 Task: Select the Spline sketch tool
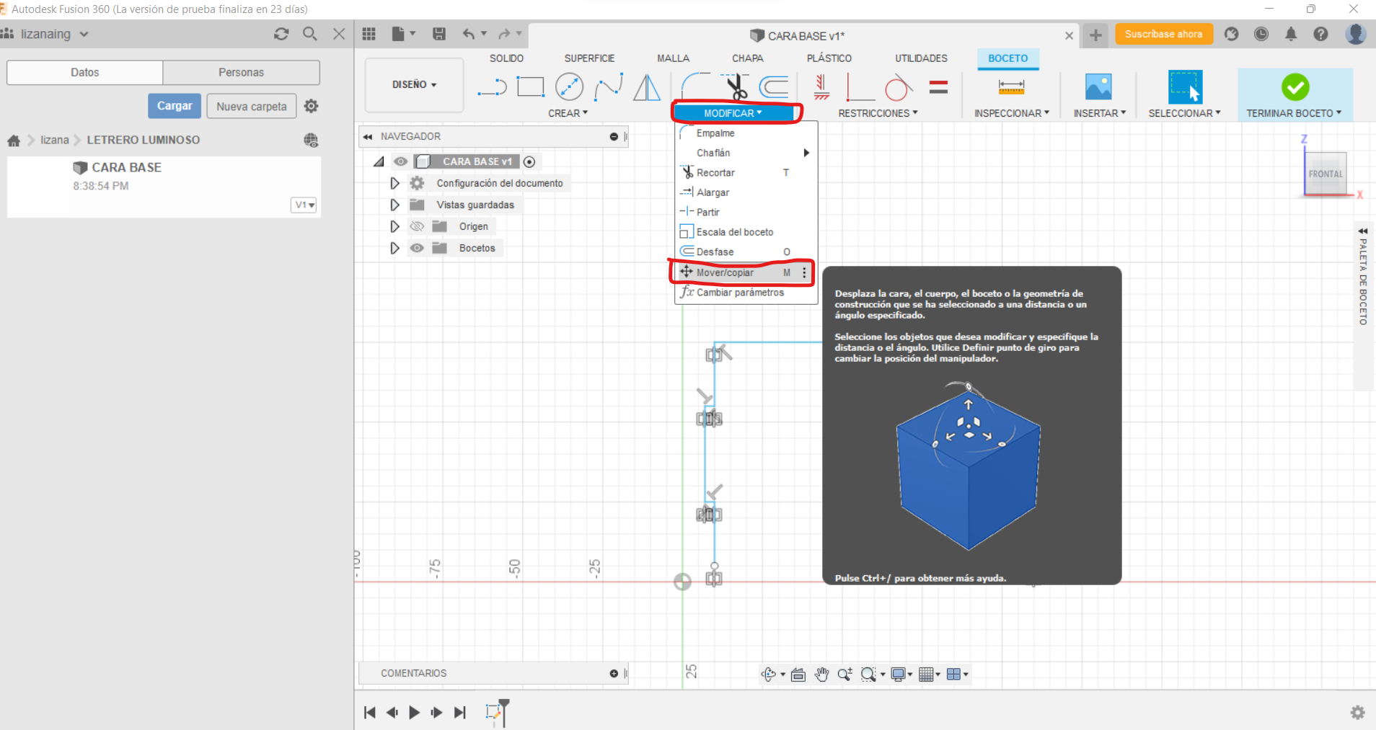coord(609,87)
